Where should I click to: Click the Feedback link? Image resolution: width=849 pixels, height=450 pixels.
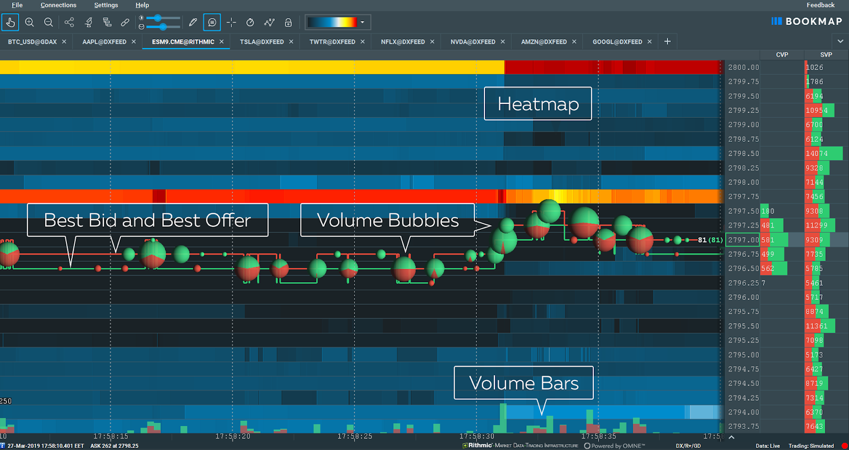pos(820,5)
